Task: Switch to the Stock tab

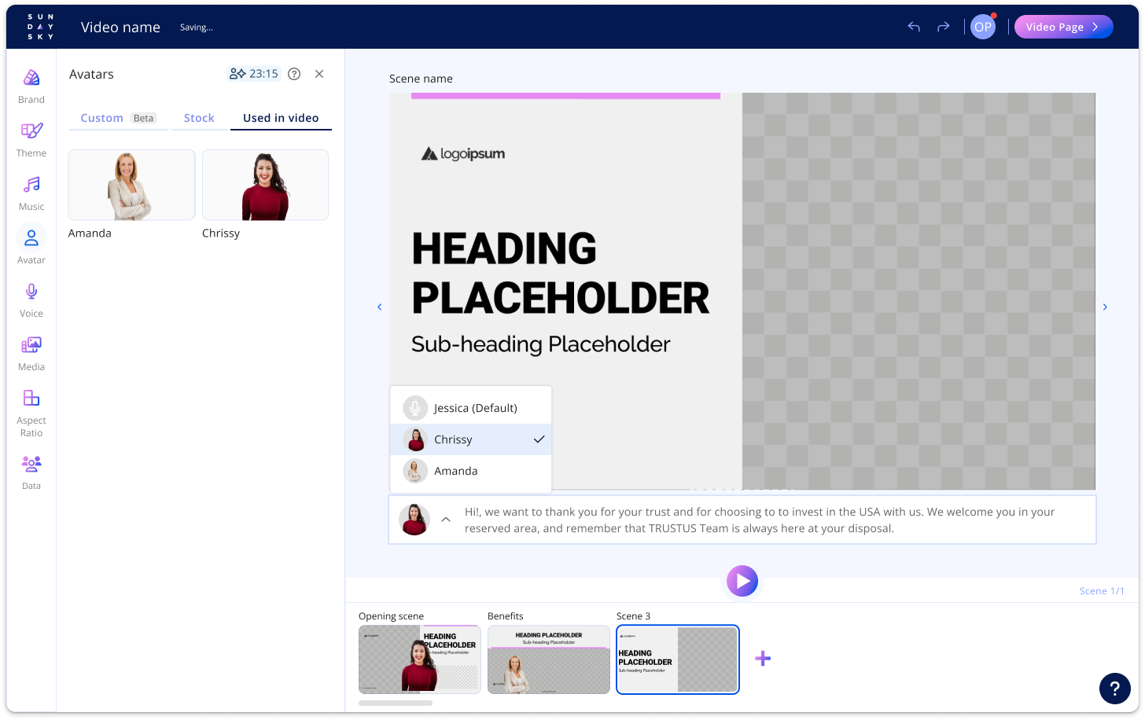Action: coord(199,118)
